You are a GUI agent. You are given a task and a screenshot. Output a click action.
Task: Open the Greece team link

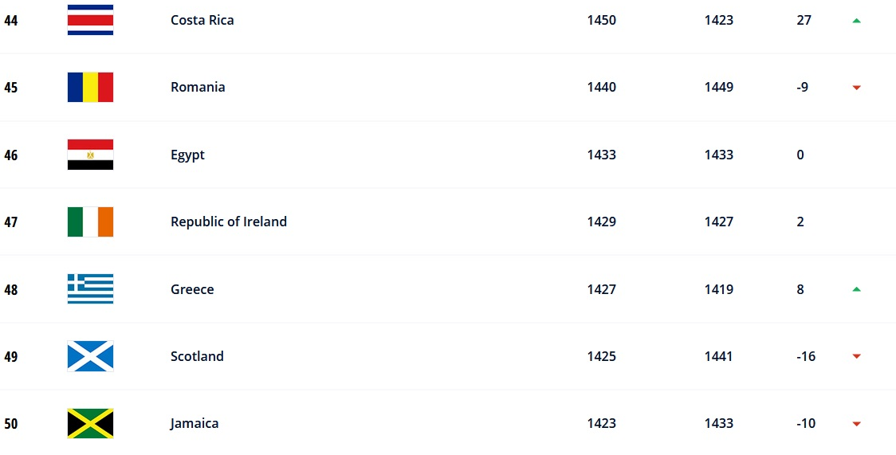coord(192,289)
